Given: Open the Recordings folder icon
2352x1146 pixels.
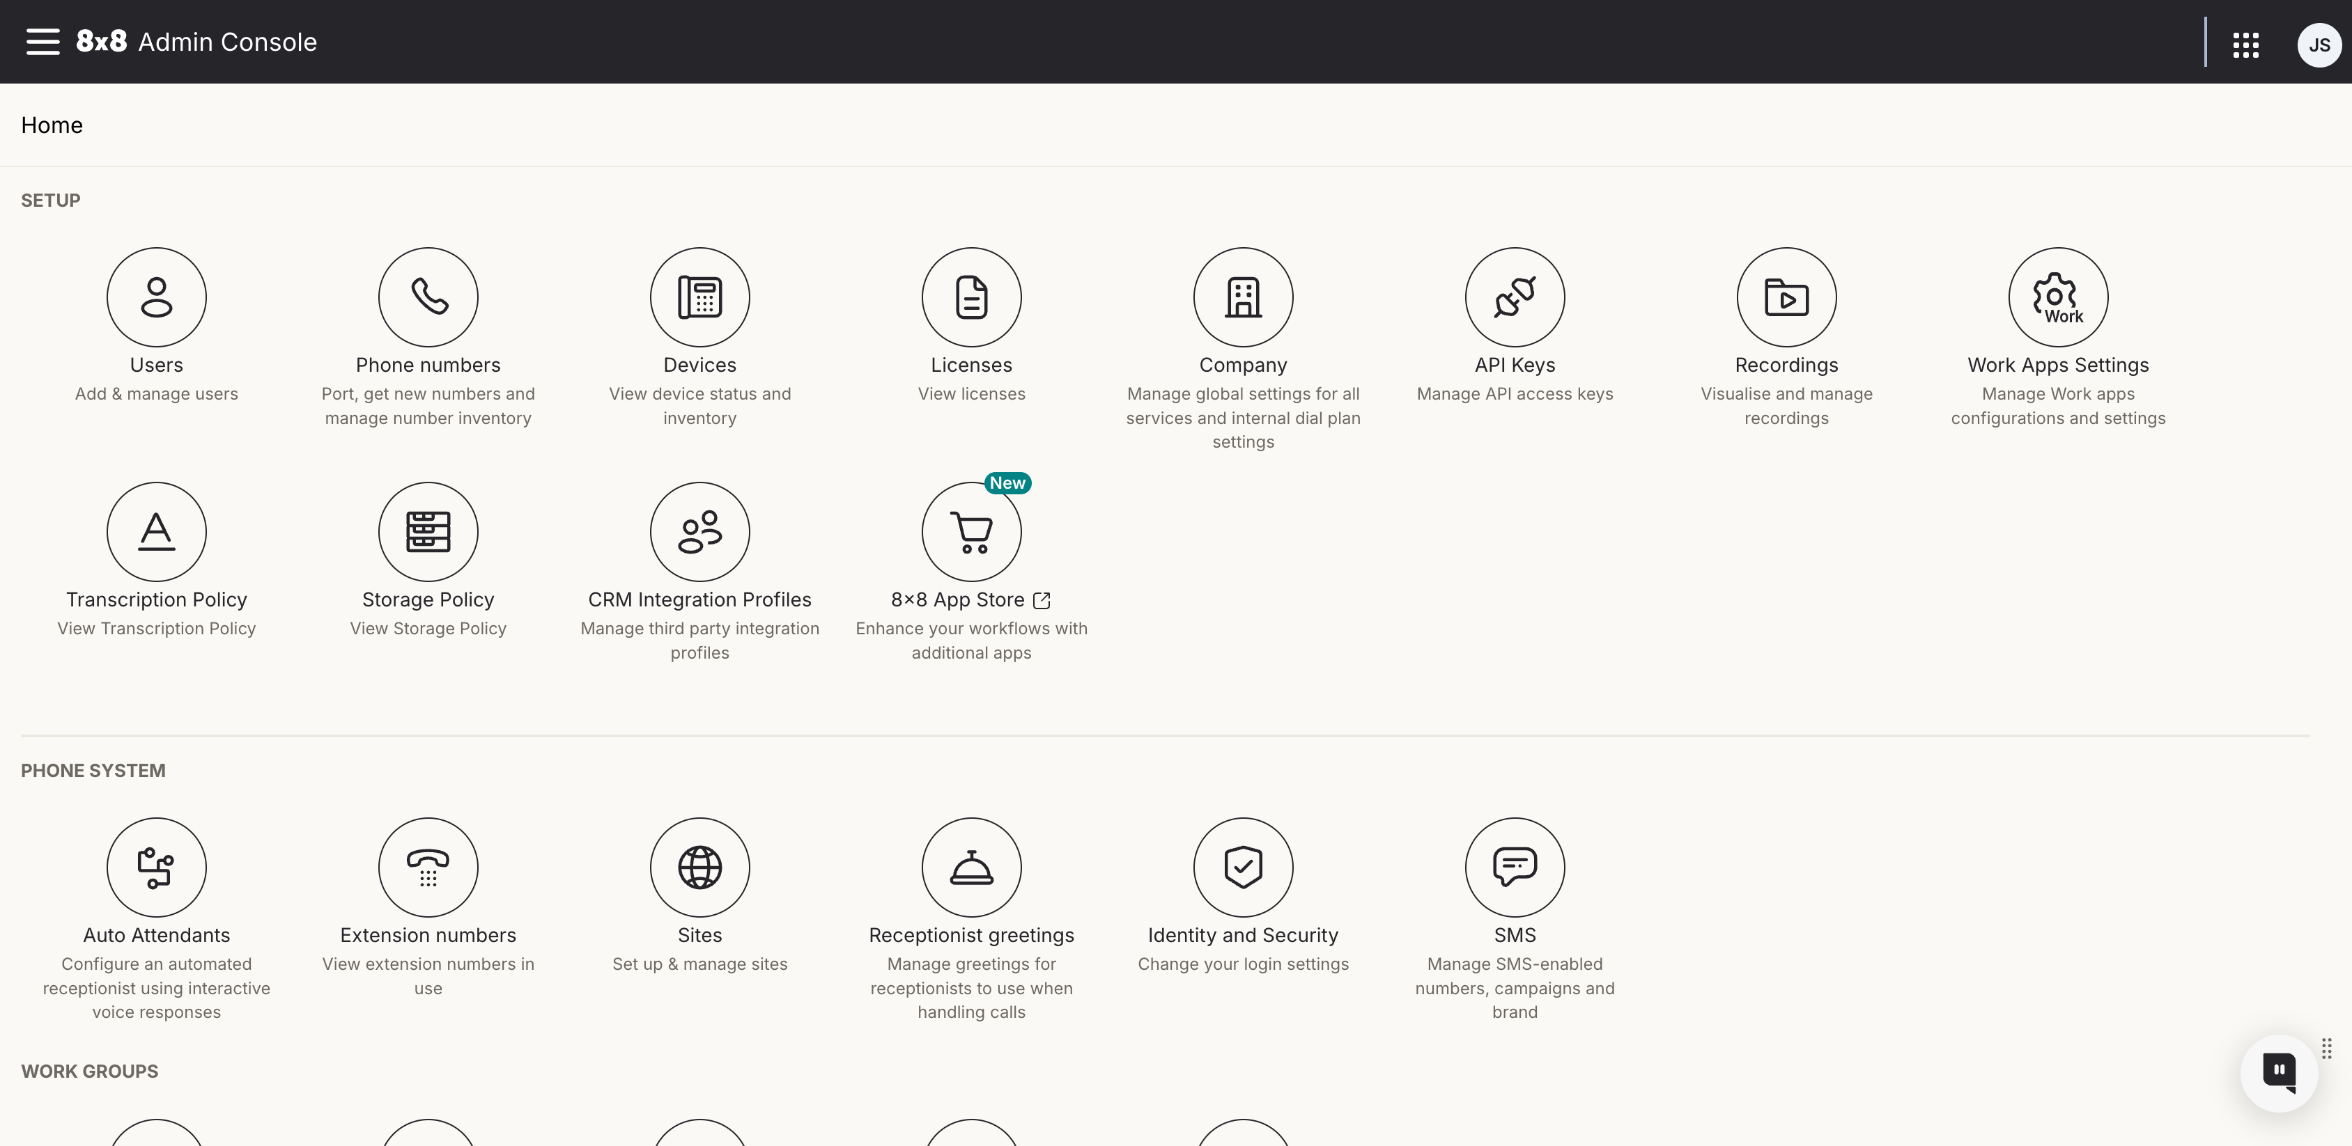Looking at the screenshot, I should pyautogui.click(x=1786, y=297).
